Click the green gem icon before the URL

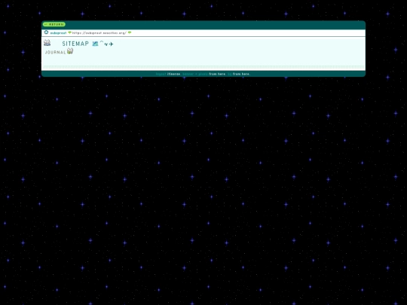69,32
